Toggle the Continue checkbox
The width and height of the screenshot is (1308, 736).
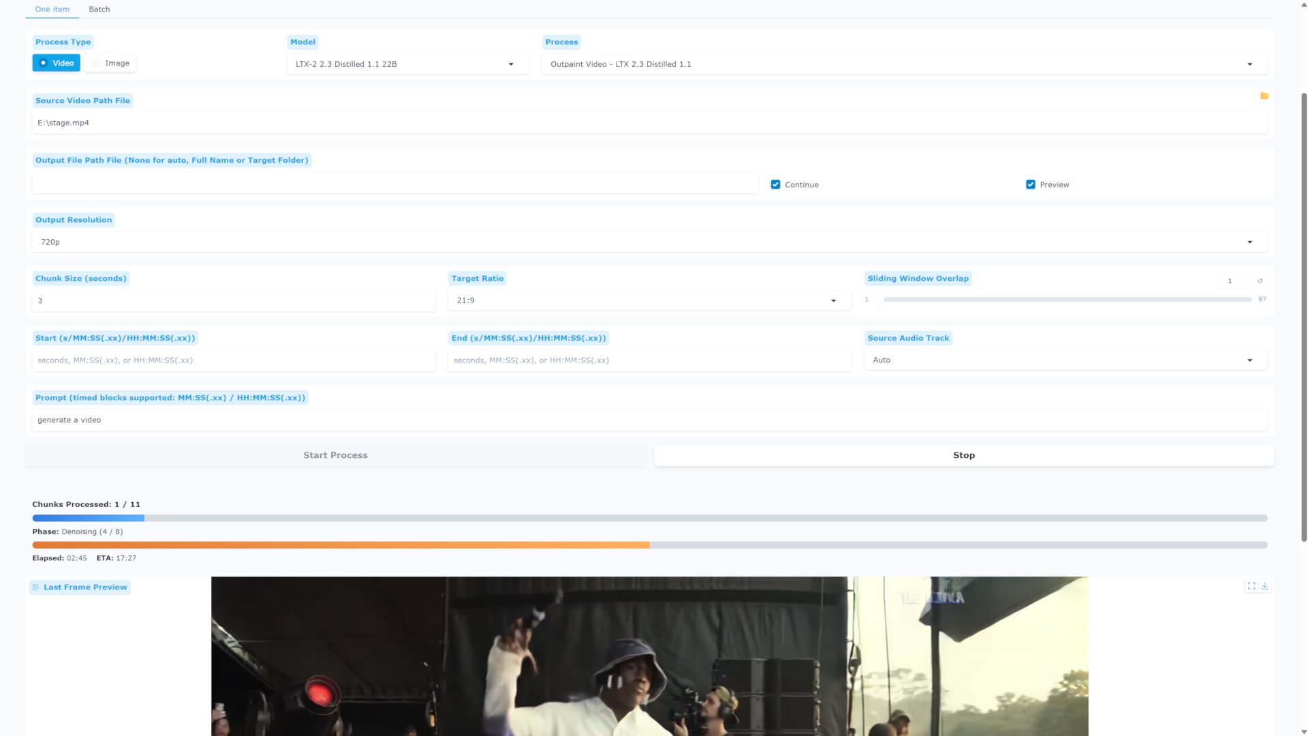(x=775, y=185)
